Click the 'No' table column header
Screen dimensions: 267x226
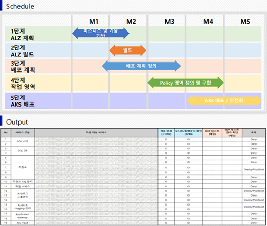click(x=6, y=132)
